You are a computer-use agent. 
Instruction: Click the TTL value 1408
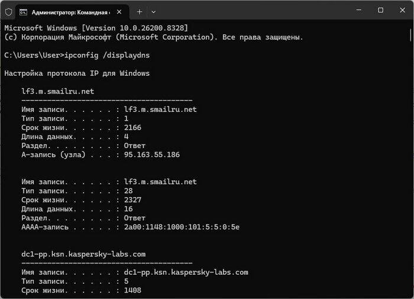click(132, 290)
